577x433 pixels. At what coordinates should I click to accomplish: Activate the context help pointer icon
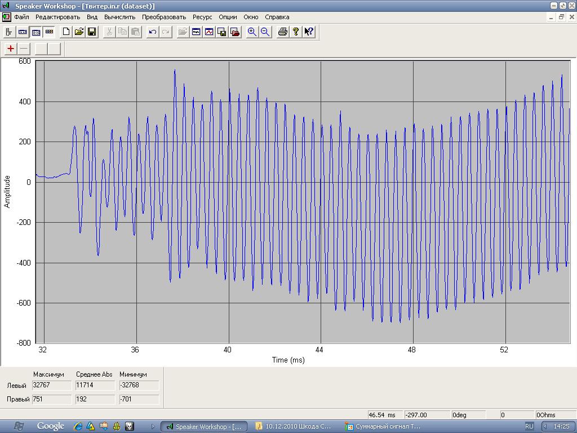309,32
